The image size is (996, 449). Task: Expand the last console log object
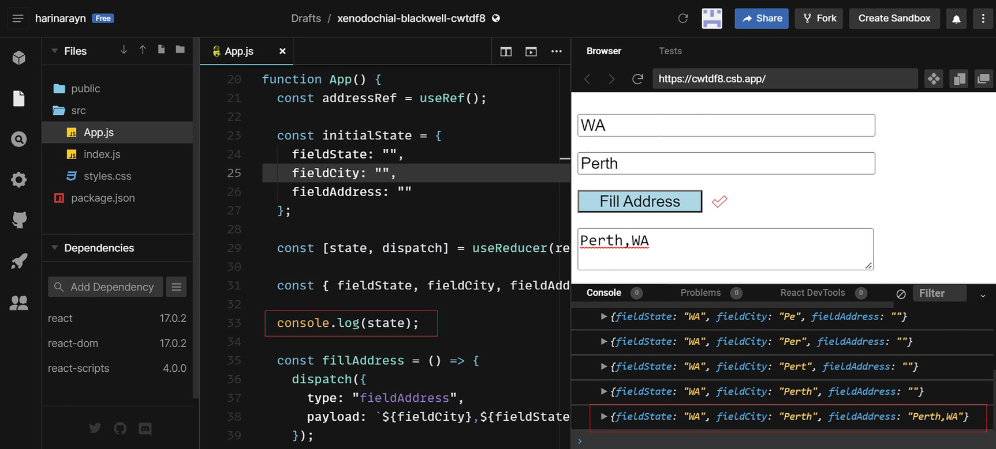tap(603, 416)
